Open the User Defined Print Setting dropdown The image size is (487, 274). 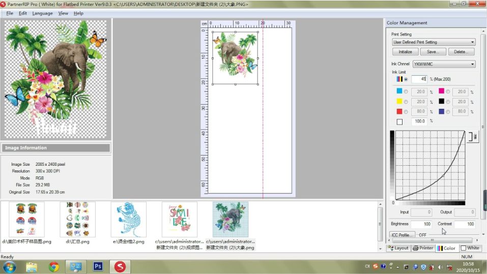click(434, 42)
